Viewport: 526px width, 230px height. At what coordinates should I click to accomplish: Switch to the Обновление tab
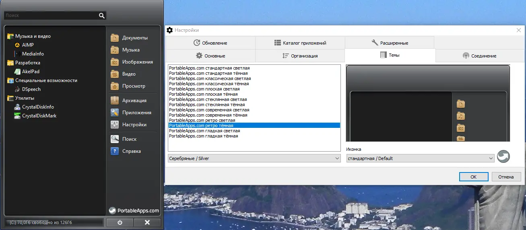pyautogui.click(x=210, y=43)
